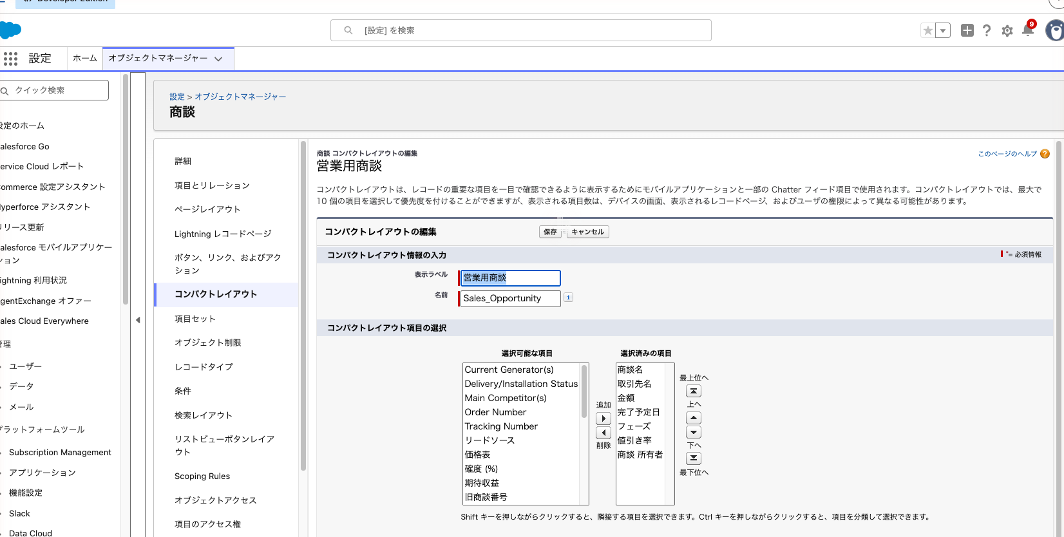Image resolution: width=1064 pixels, height=537 pixels.
Task: Open the setup gear icon
Action: click(x=1007, y=31)
